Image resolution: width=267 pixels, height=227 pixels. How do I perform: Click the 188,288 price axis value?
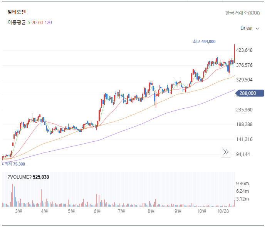tap(244, 124)
